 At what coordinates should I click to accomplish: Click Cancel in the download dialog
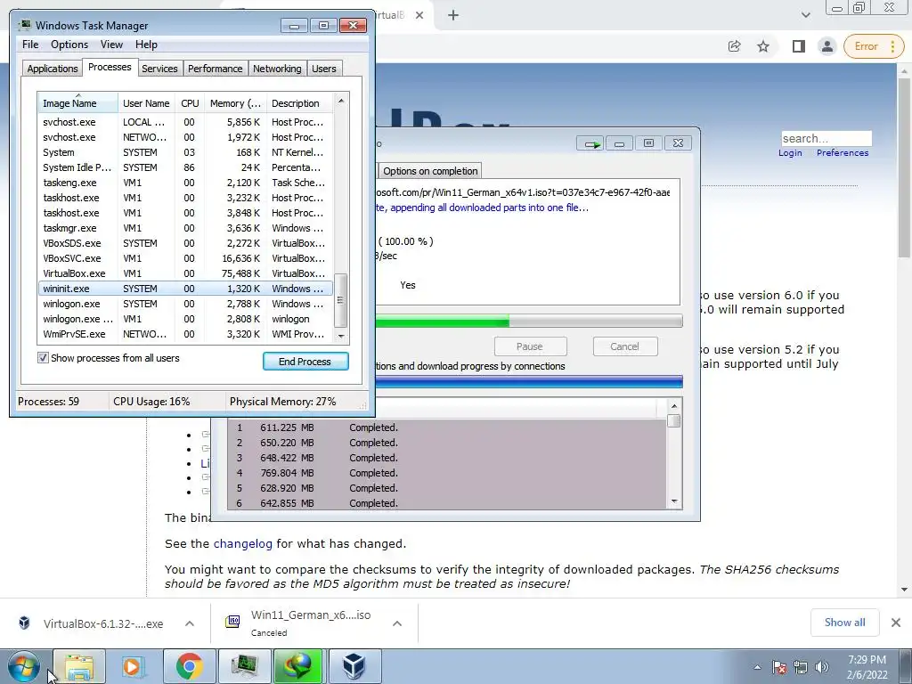[625, 346]
